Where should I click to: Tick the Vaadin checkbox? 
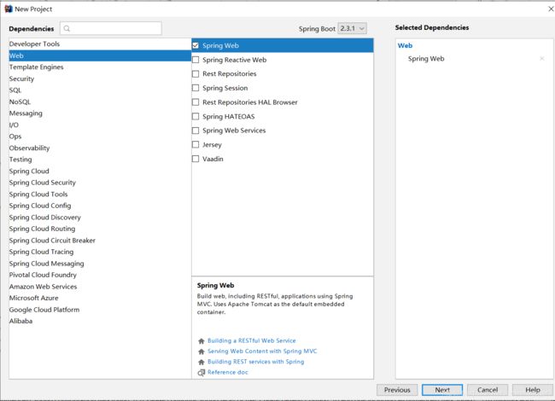click(x=196, y=159)
